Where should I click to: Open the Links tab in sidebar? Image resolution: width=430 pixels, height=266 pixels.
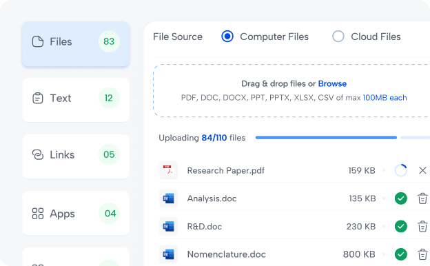[76, 156]
